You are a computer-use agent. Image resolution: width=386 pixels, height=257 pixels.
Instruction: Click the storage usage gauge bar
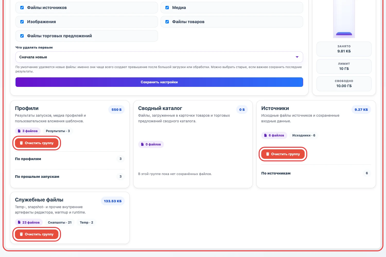click(x=344, y=19)
